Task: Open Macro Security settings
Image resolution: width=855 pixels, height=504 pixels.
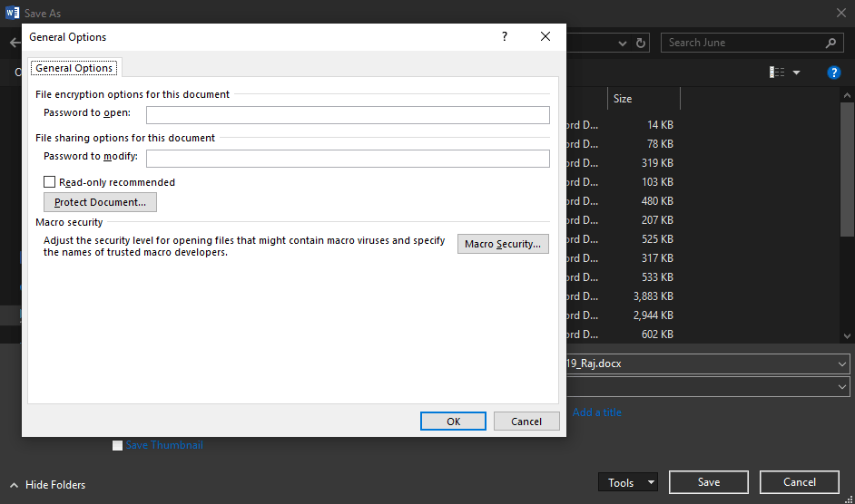Action: click(x=503, y=244)
